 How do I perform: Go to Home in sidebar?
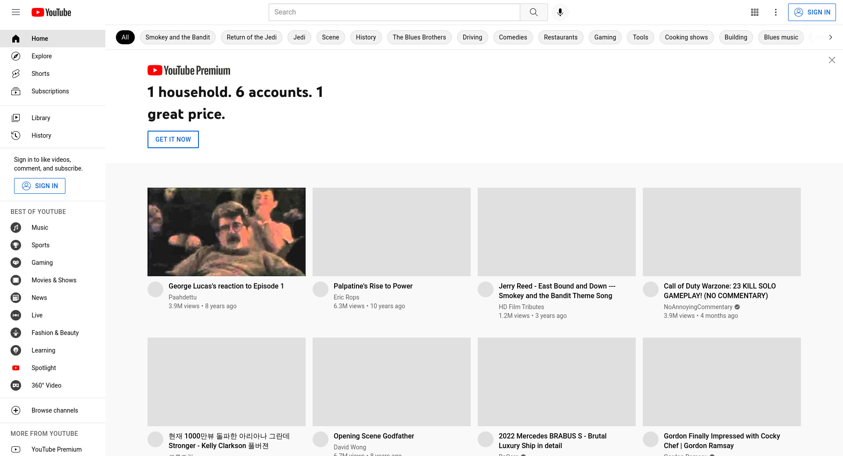pyautogui.click(x=53, y=39)
